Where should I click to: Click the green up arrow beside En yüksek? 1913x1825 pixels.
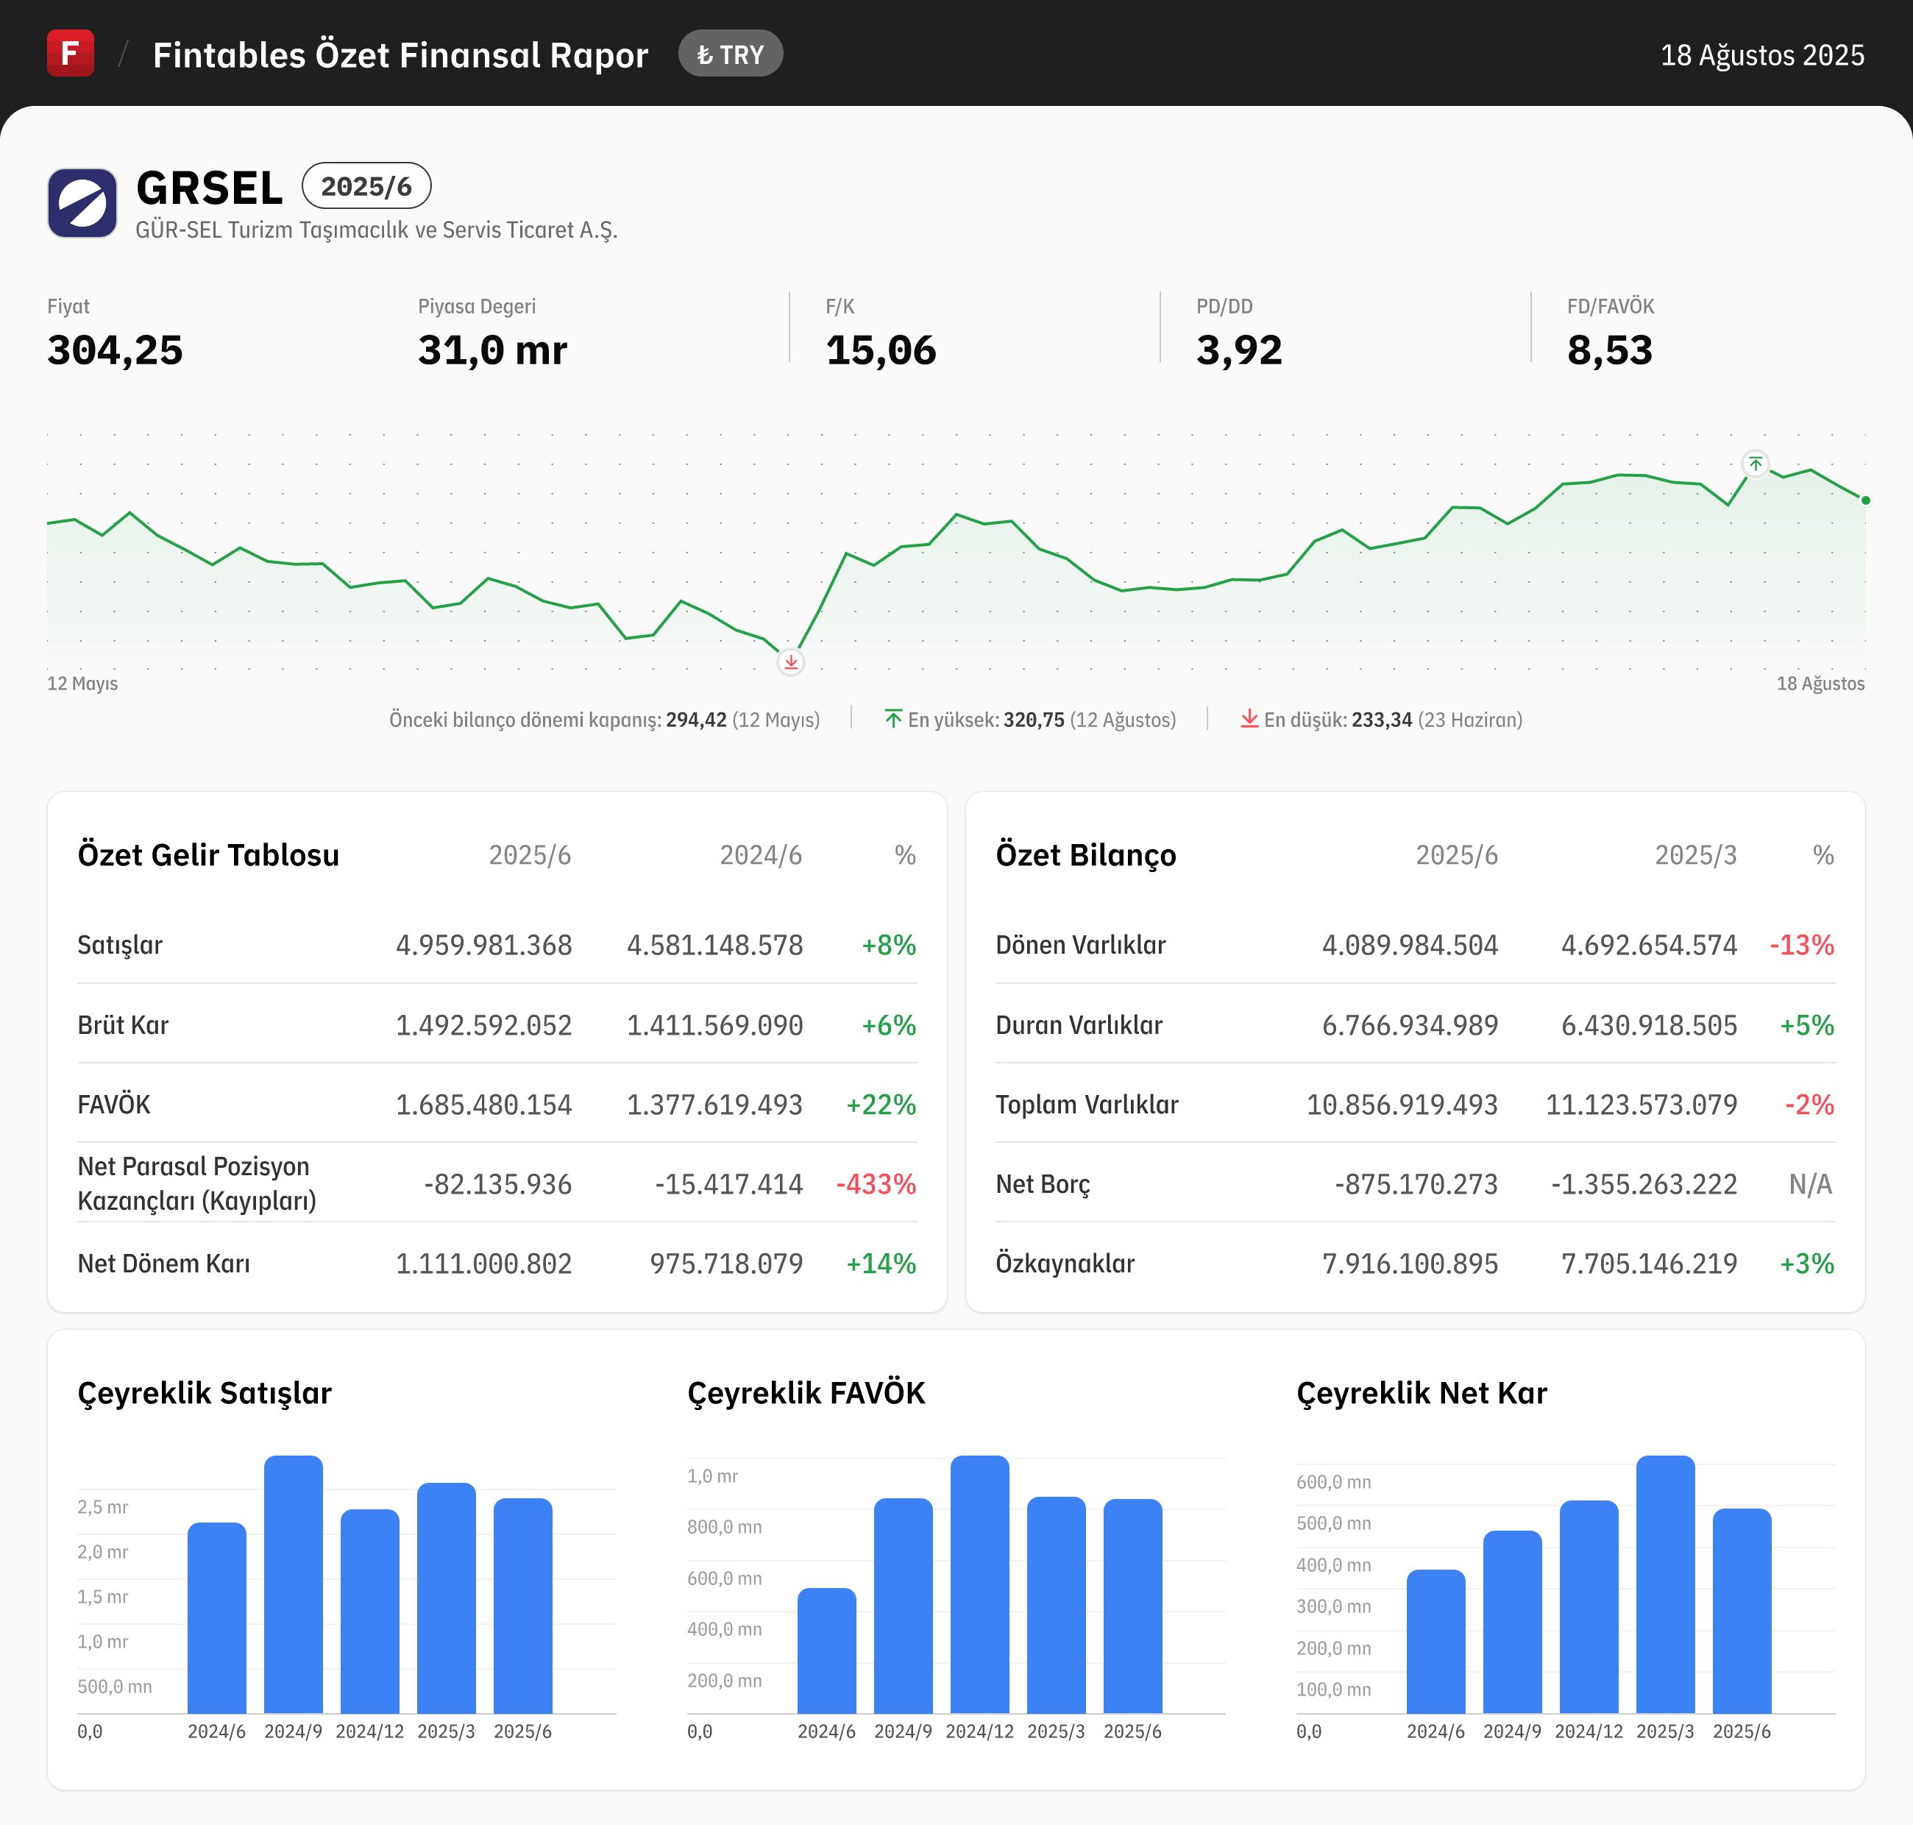[892, 719]
